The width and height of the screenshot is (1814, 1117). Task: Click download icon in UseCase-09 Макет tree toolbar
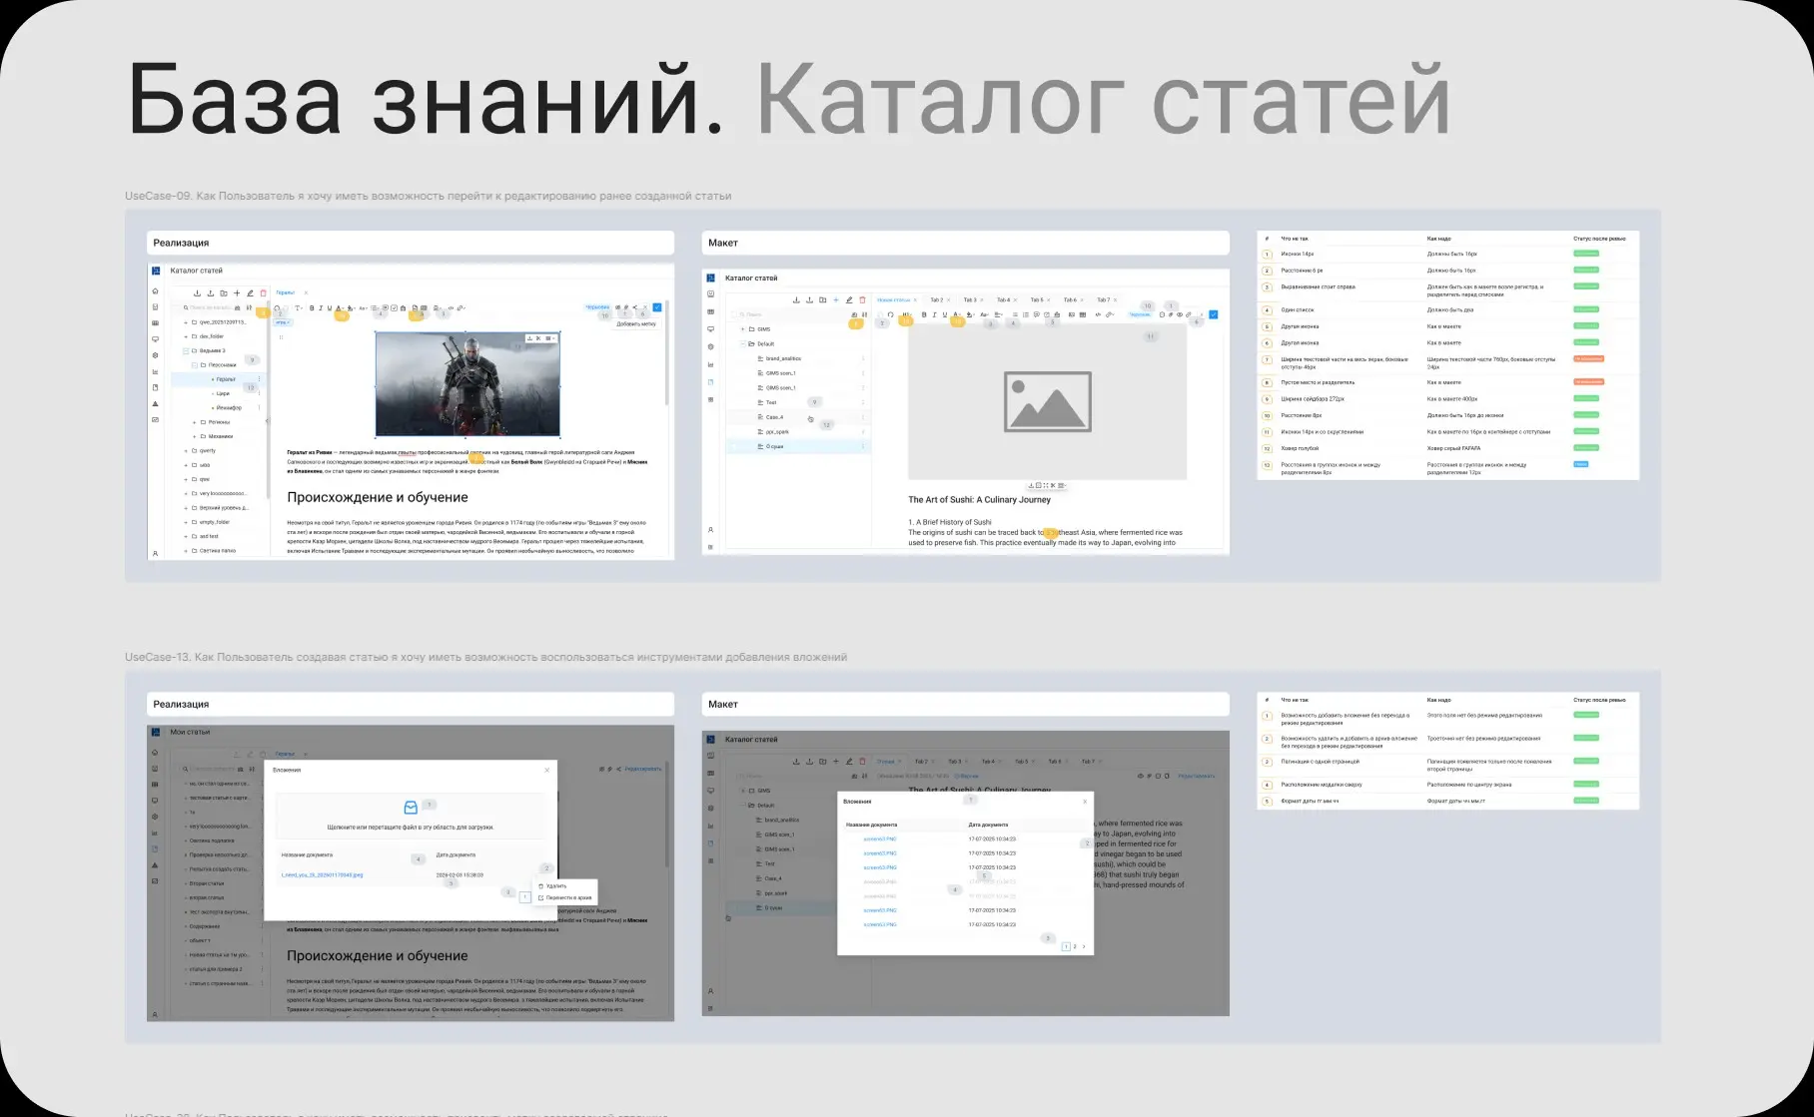(796, 299)
